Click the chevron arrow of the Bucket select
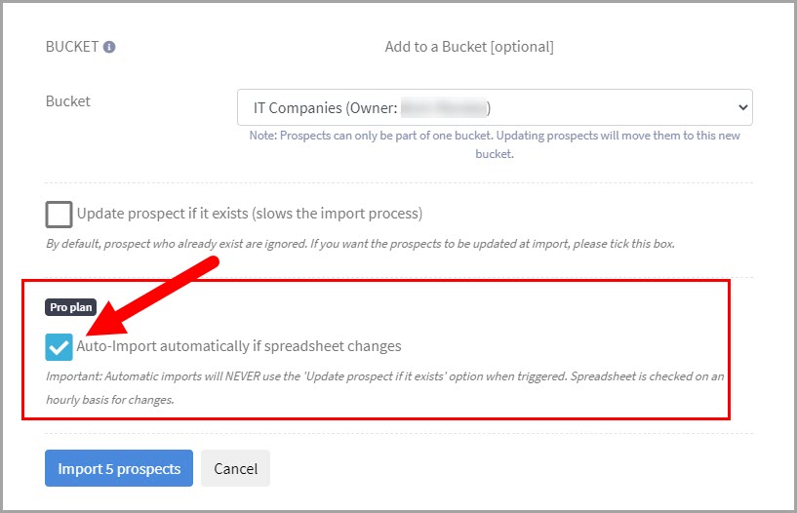The width and height of the screenshot is (797, 513). pos(741,107)
